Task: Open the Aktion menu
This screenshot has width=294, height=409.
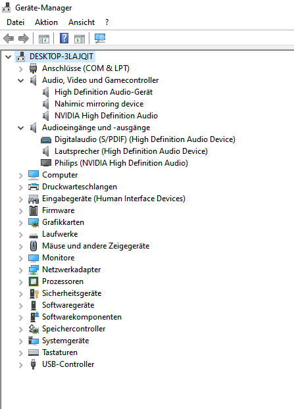Action: tap(46, 22)
